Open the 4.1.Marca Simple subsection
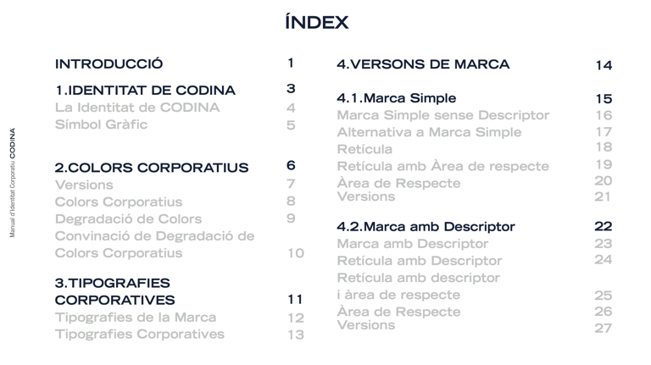651x365 pixels. pyautogui.click(x=397, y=98)
